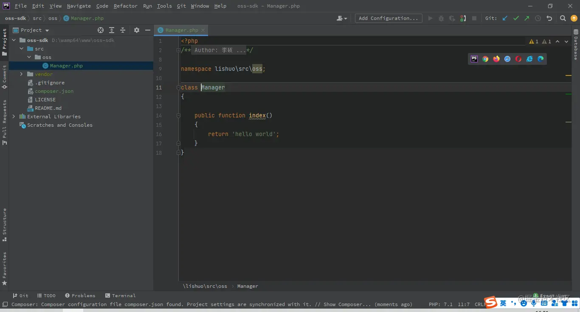This screenshot has height=312, width=580.
Task: Open Search Everywhere magnifier icon
Action: point(563,18)
